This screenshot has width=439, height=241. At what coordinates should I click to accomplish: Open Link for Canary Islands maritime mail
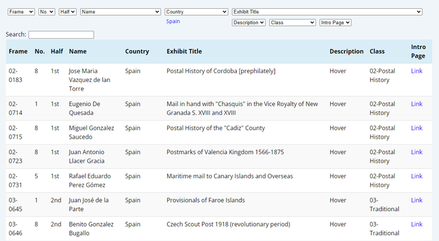click(417, 177)
